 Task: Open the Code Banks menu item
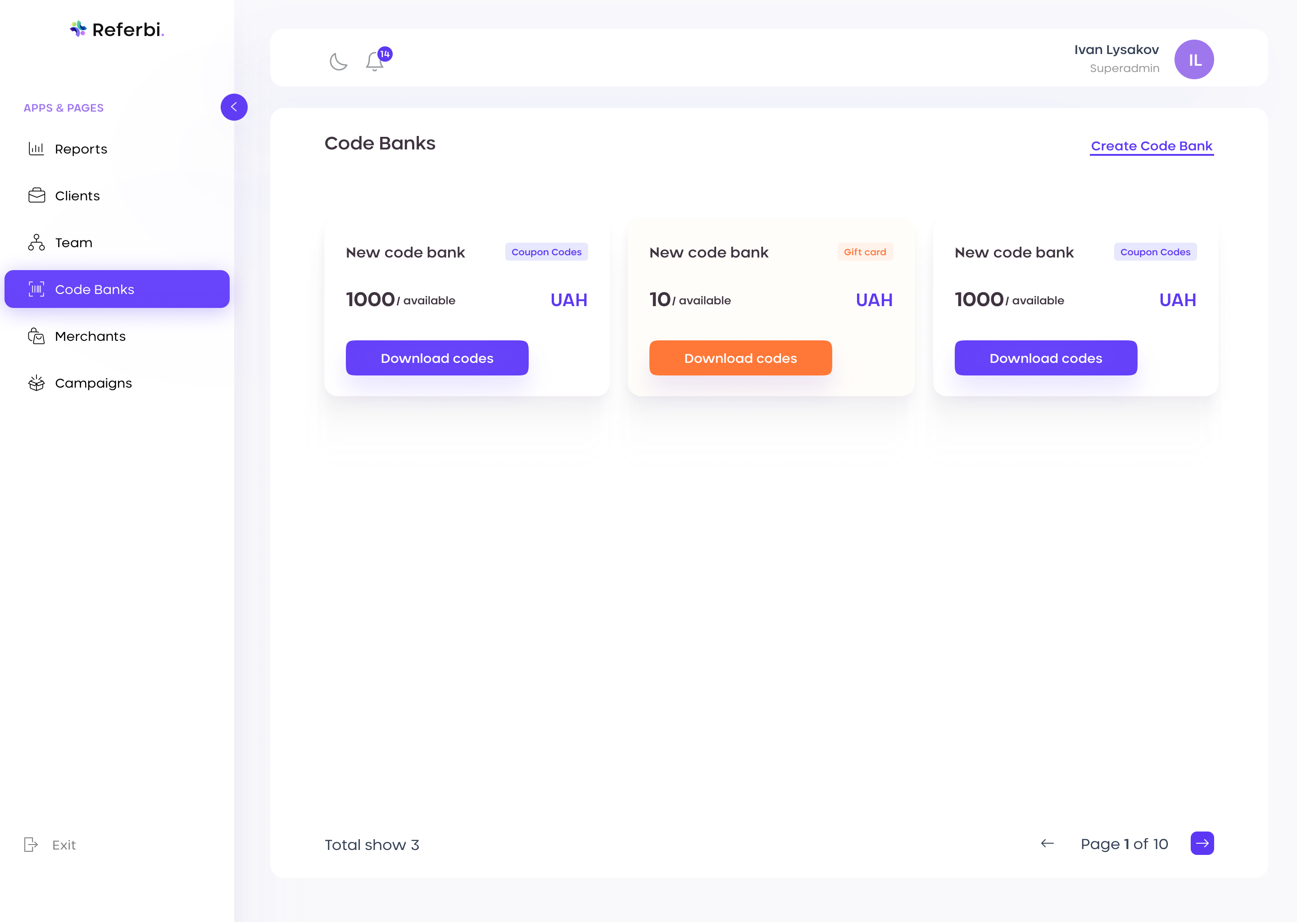117,289
